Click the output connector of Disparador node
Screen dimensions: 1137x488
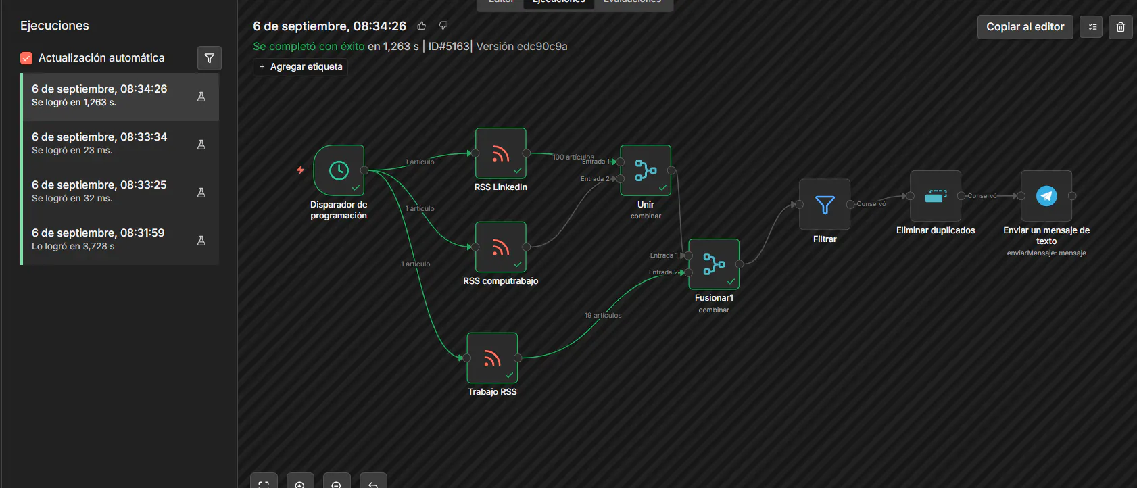coord(364,170)
